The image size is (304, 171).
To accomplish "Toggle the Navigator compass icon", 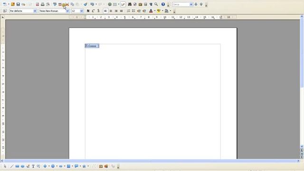I will pyautogui.click(x=135, y=4).
